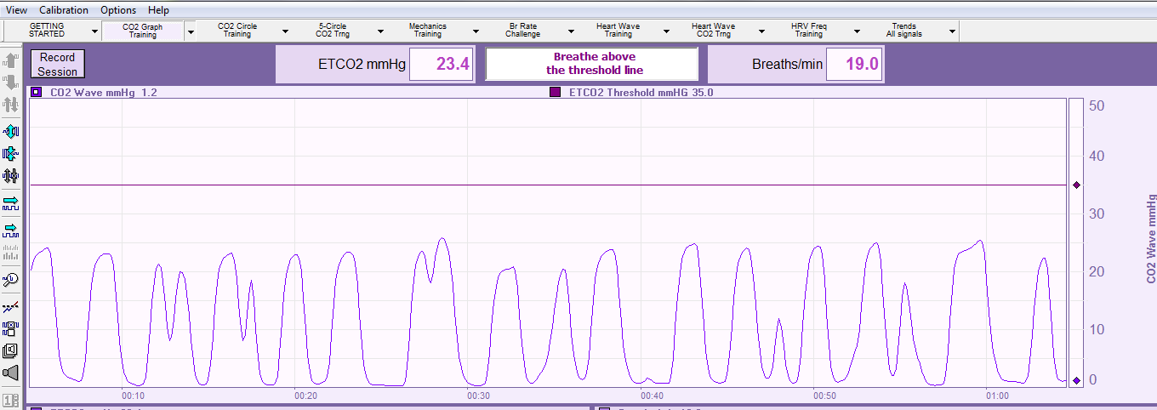Click the square wave right-arrow icon with cyan arrow

coord(11,203)
